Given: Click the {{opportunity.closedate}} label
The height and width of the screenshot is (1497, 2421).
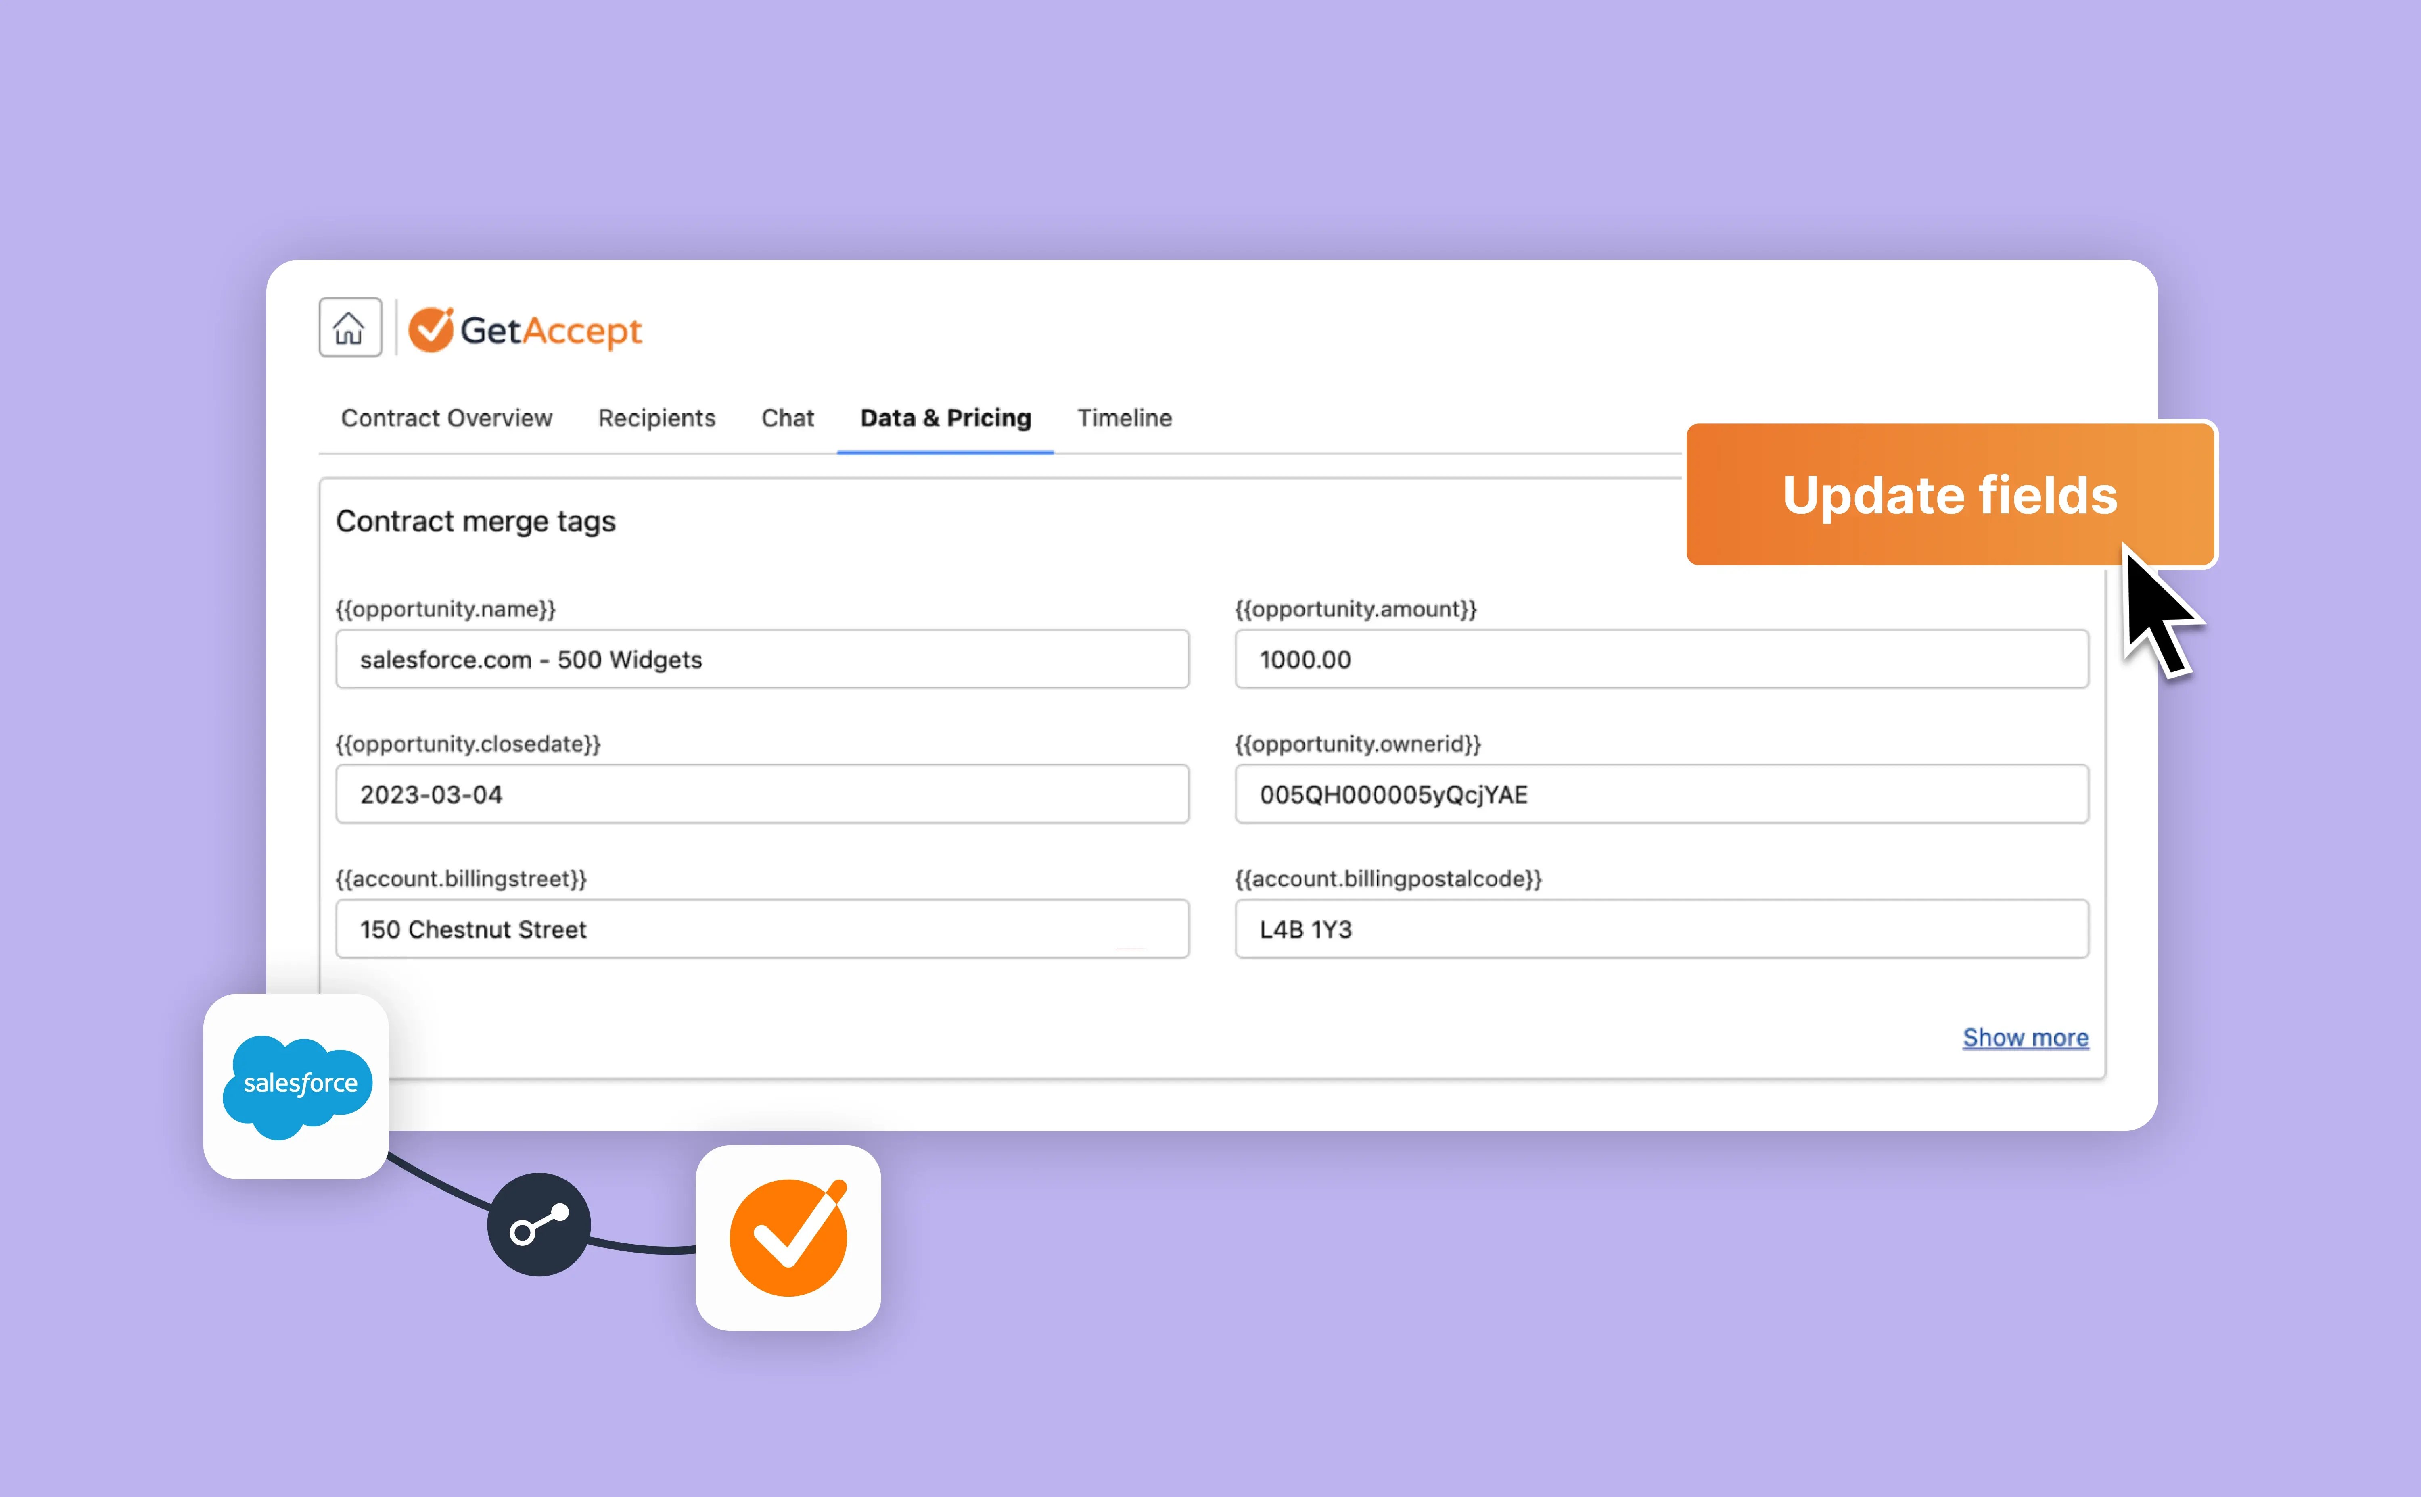Looking at the screenshot, I should click(468, 744).
